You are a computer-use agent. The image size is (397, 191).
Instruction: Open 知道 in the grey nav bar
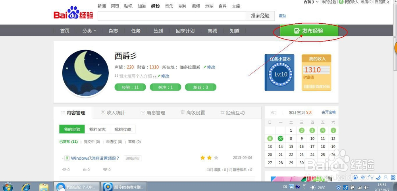point(235,31)
